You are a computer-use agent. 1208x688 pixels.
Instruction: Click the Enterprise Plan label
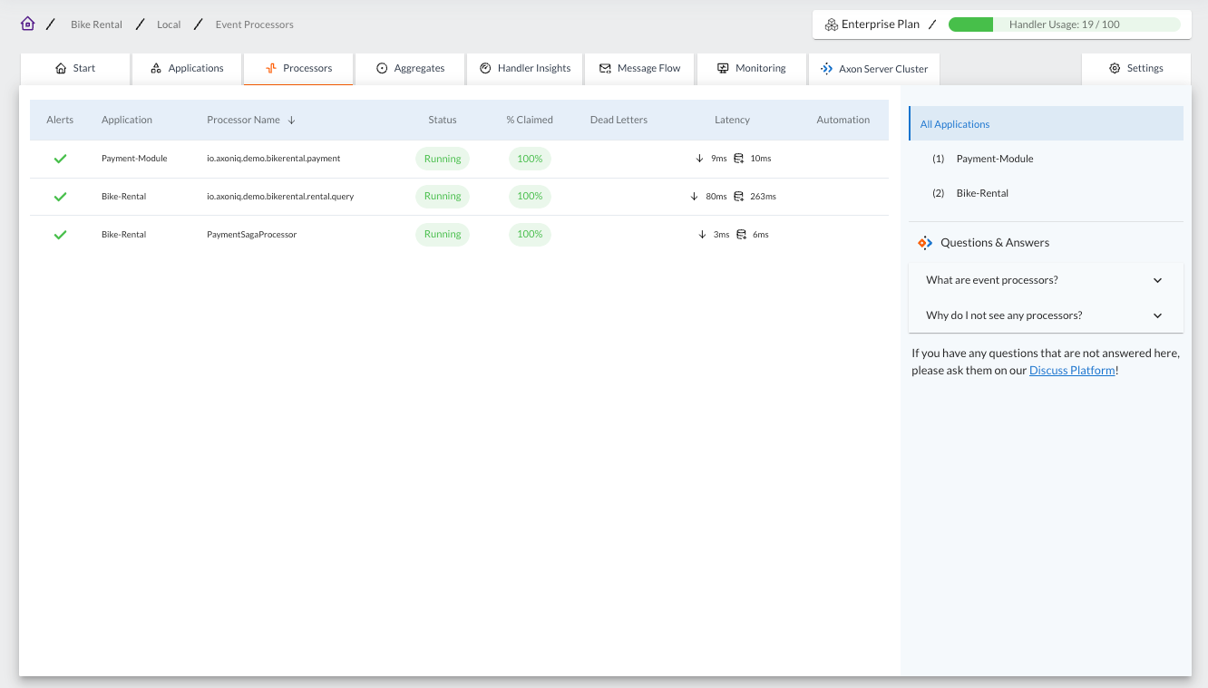881,24
